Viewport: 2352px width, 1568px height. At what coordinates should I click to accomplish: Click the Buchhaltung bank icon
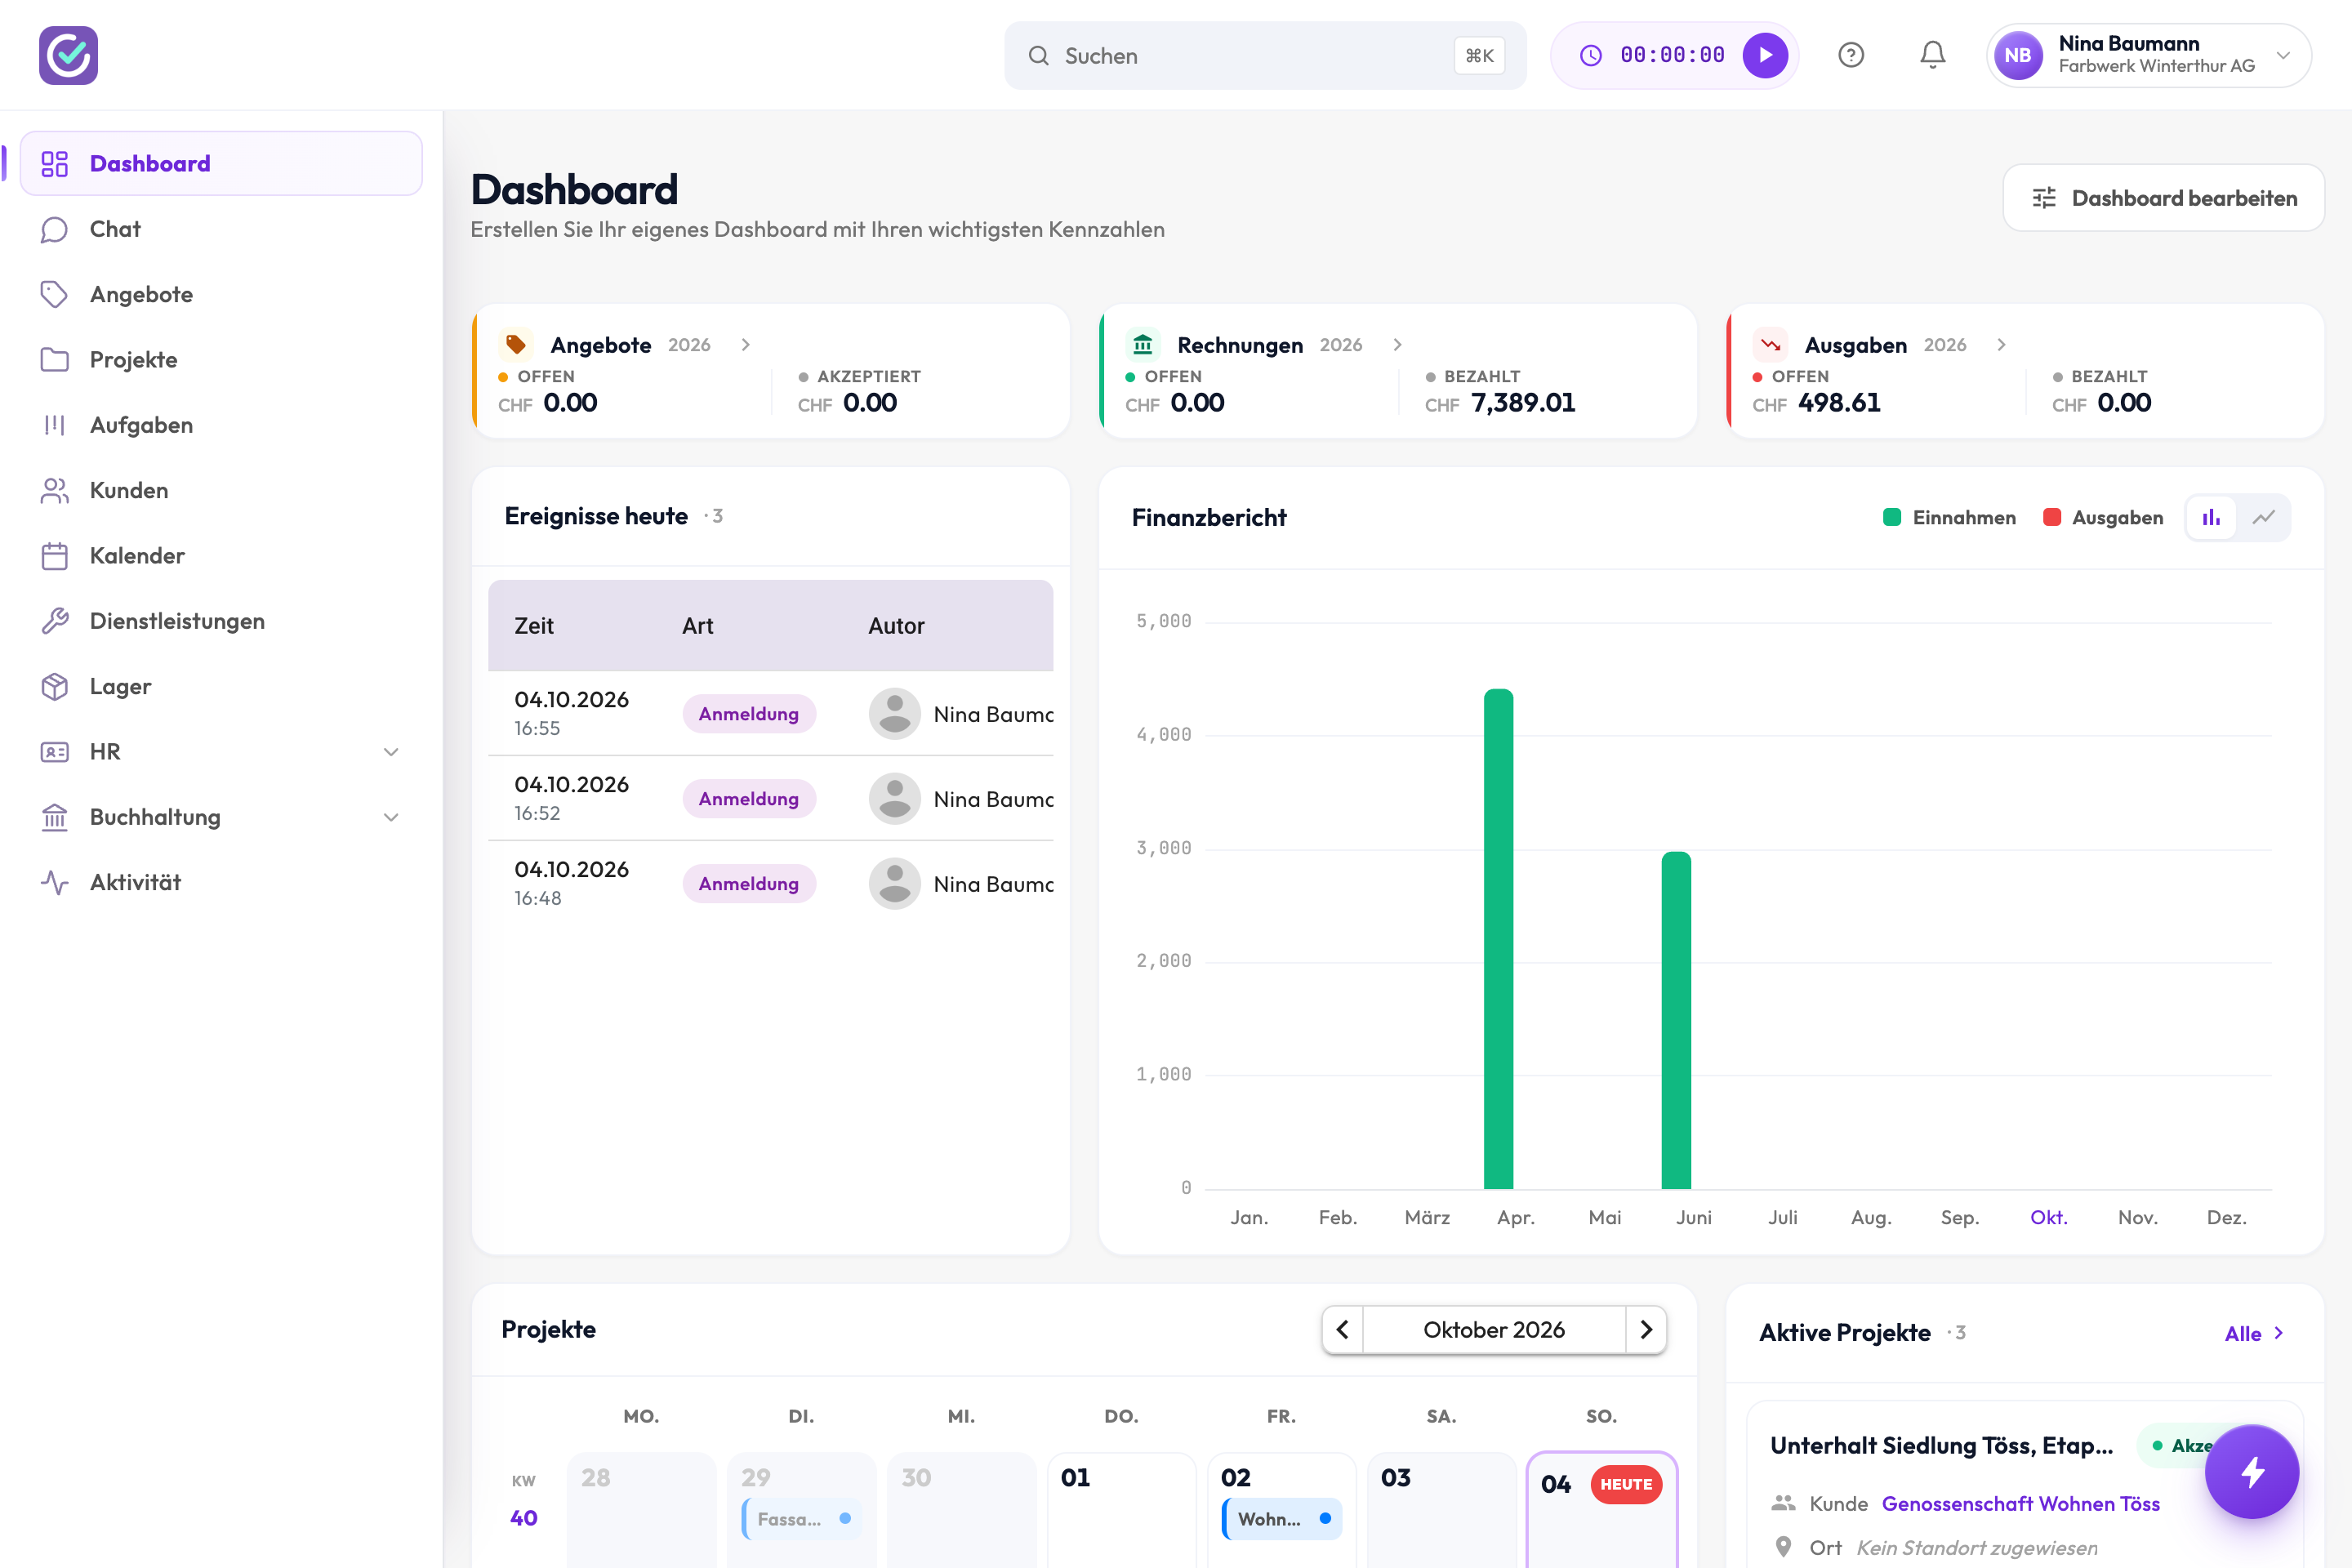click(x=55, y=817)
